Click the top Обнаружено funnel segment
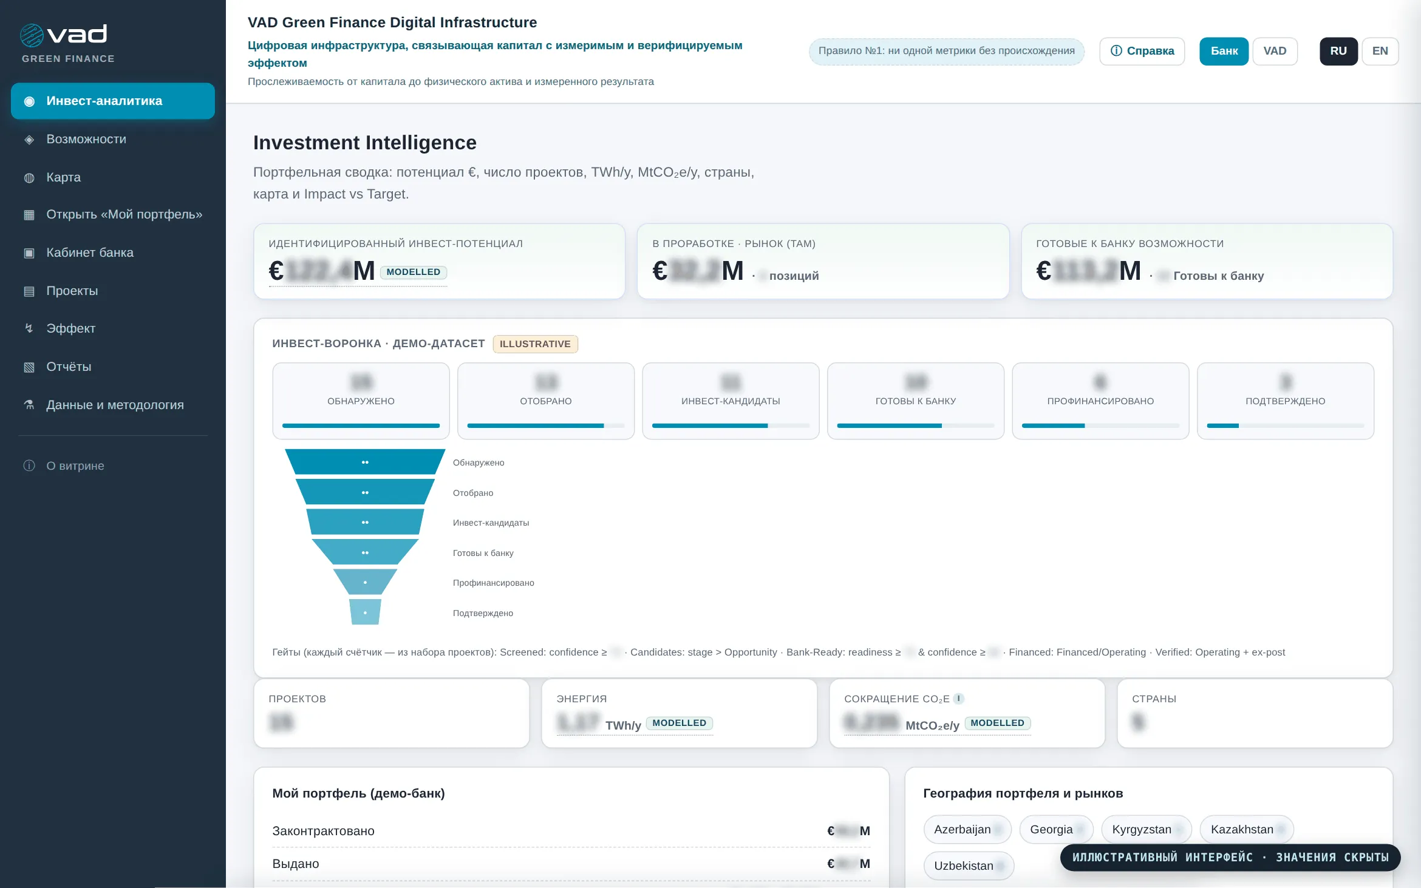The width and height of the screenshot is (1421, 888). tap(365, 462)
